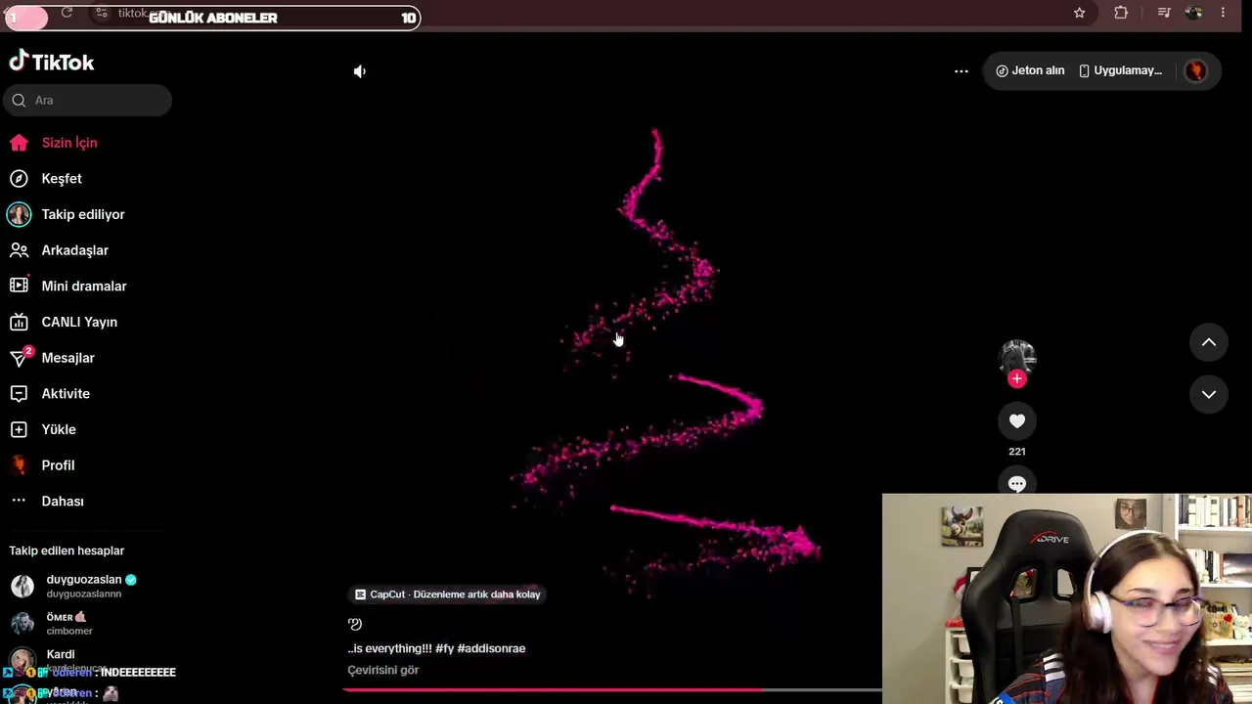Viewport: 1252px width, 704px height.
Task: Go to next video with down arrow
Action: [1209, 394]
